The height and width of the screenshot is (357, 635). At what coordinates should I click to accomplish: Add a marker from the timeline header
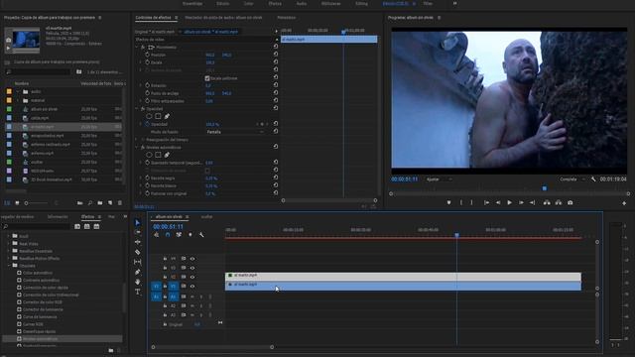point(190,235)
